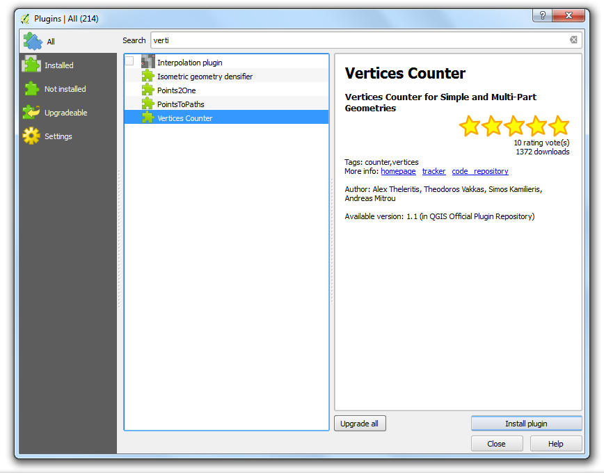The width and height of the screenshot is (604, 473).
Task: Click the Vertices Counter heading
Action: (x=405, y=73)
